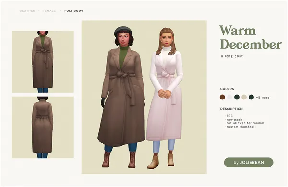Click the DESCRIPTION heading
Image resolution: width=288 pixels, height=187 pixels.
point(231,109)
